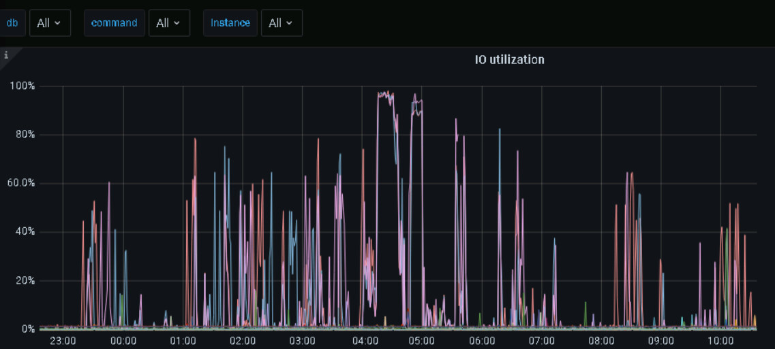
Task: Open the IO utilization panel title menu
Action: (x=510, y=60)
